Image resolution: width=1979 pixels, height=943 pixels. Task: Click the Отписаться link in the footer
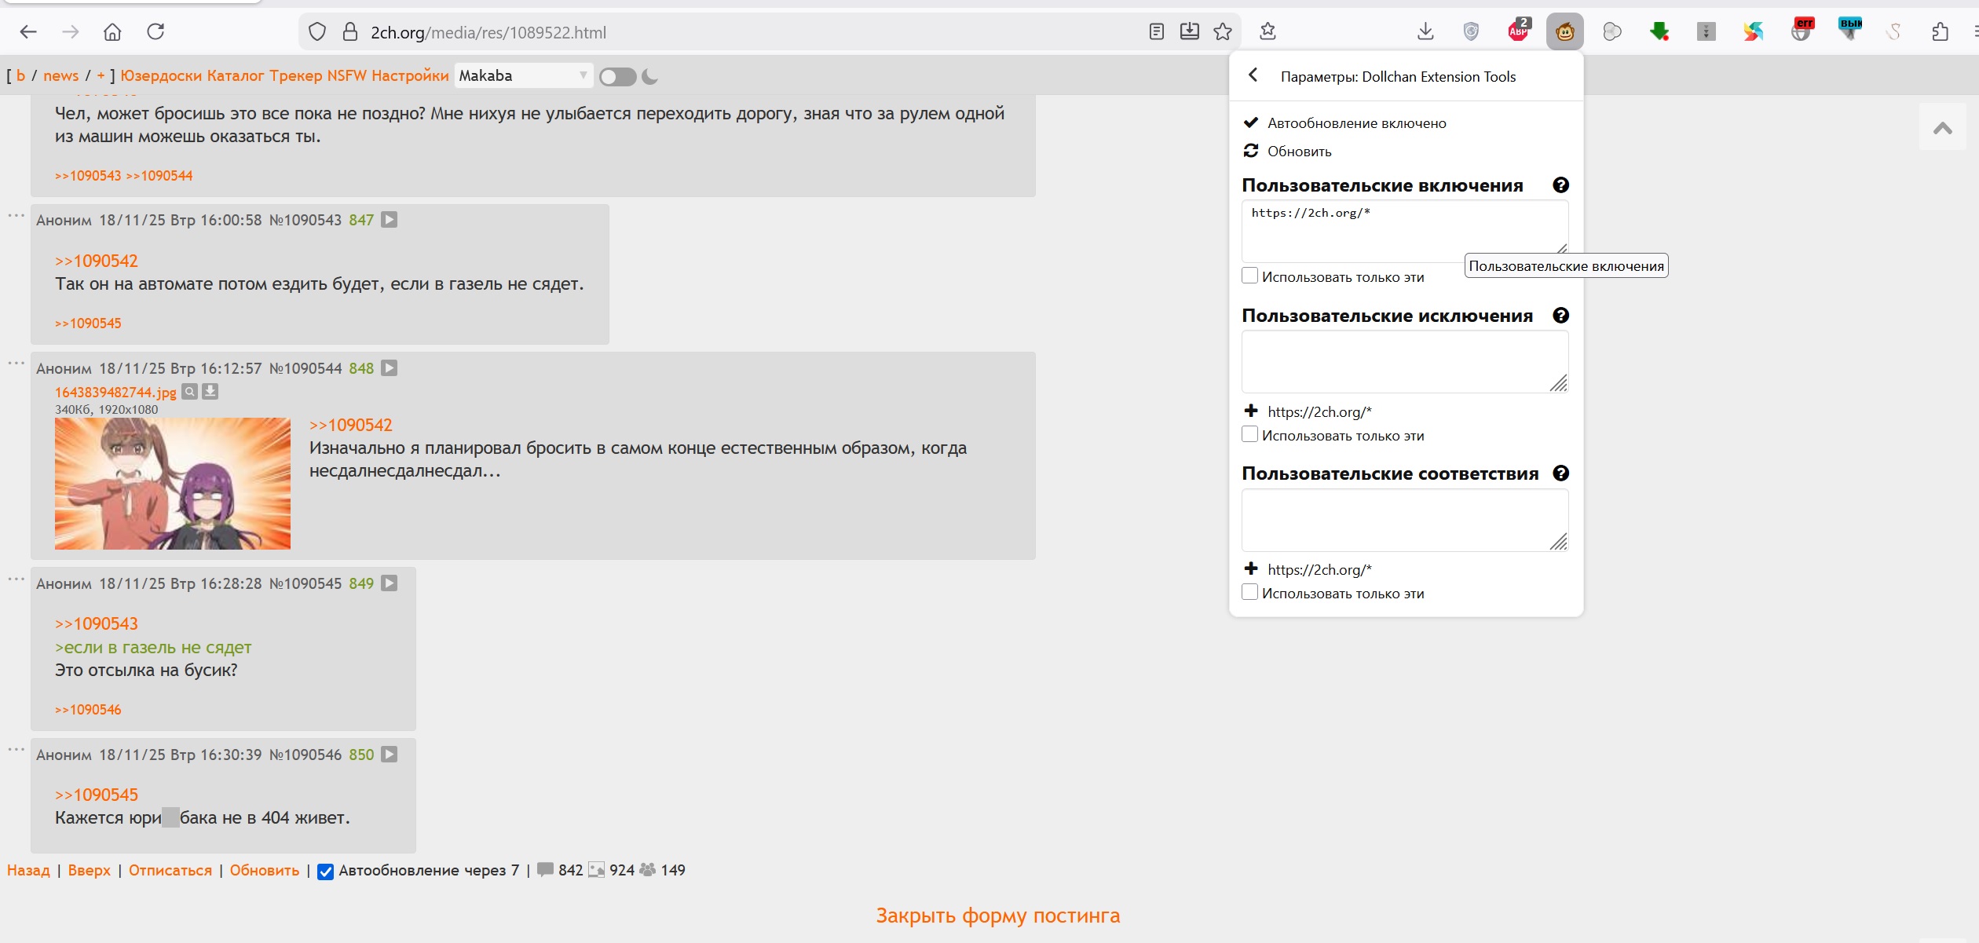pos(170,871)
